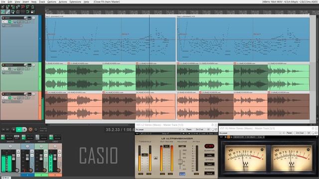The width and height of the screenshot is (319, 179).
Task: Click the L2 threshold link button
Action: pos(156,158)
